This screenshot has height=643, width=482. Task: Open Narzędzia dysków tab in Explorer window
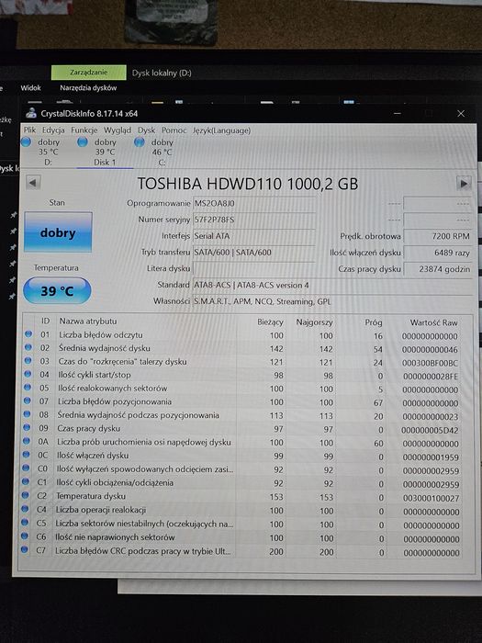coord(88,88)
